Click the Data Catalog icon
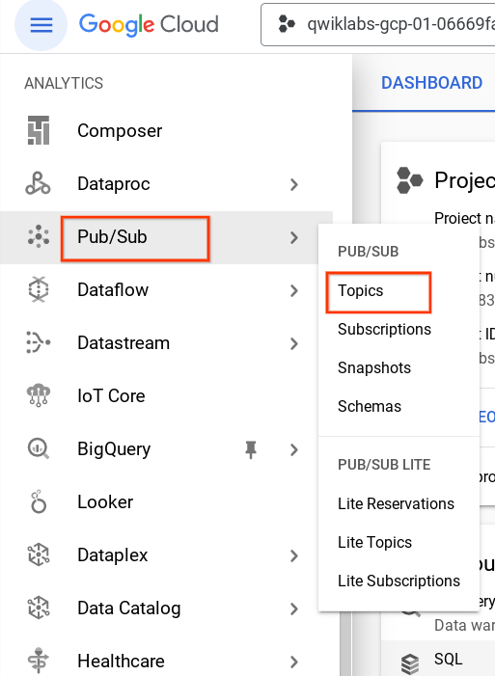This screenshot has height=676, width=495. pos(39,608)
